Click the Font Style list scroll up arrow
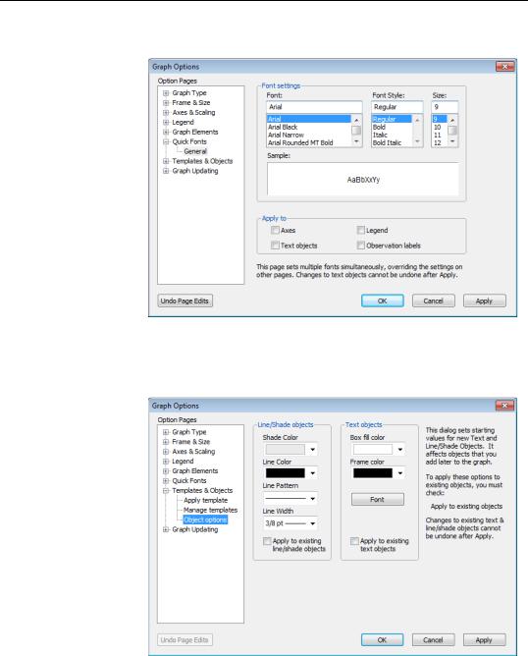Viewport: 528px width, 656px height. click(417, 120)
